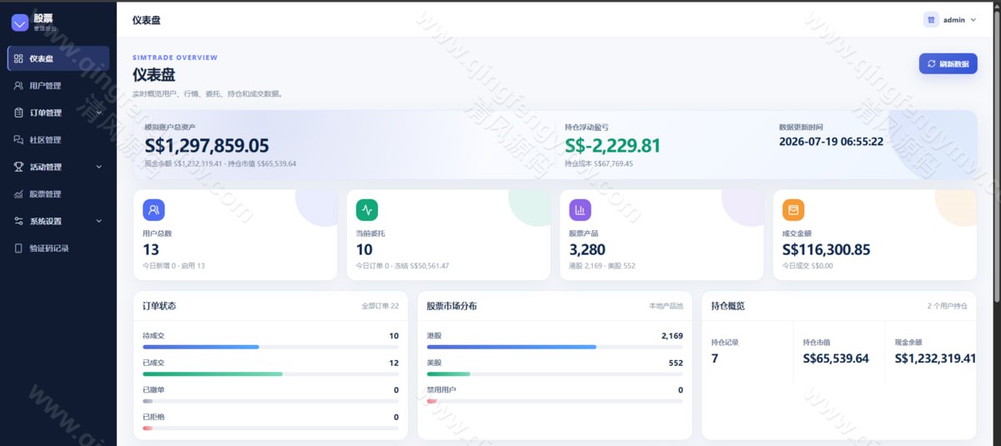Click the 待成交 progress bar
This screenshot has height=446, width=1001.
[270, 347]
